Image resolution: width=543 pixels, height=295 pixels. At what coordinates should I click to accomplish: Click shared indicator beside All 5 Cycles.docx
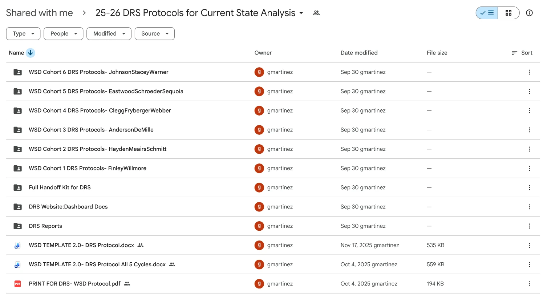tap(172, 264)
